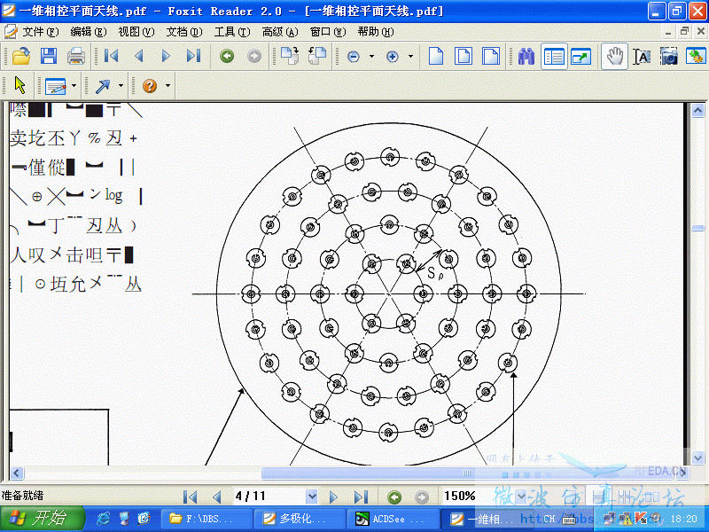Click the zoom in plus icon
This screenshot has width=709, height=532.
pos(392,57)
